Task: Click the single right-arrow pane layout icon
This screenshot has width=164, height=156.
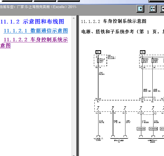Action: tap(140, 9)
